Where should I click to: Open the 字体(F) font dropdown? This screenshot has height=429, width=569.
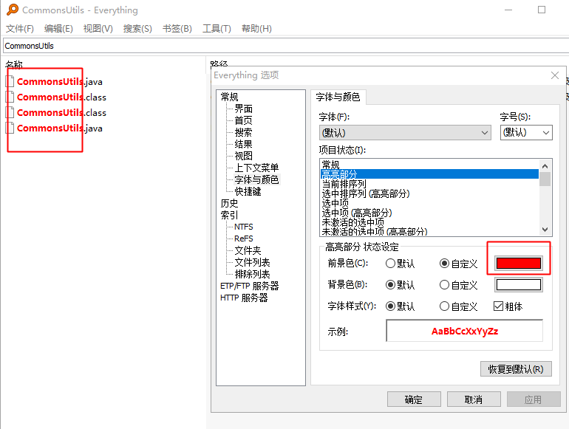405,133
